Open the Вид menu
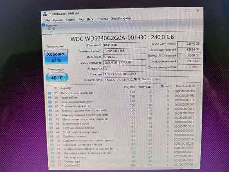The height and width of the screenshot is (172, 229). pyautogui.click(x=81, y=19)
